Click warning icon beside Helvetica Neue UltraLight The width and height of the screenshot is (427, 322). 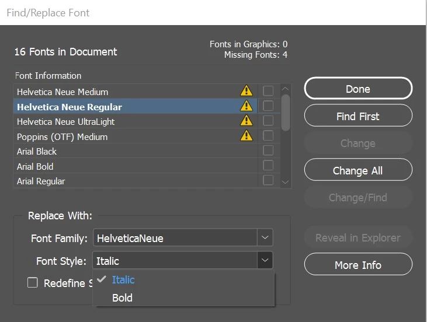tap(247, 121)
